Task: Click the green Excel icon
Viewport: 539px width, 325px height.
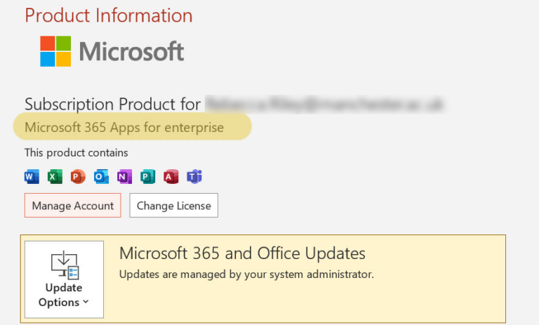Action: click(55, 177)
